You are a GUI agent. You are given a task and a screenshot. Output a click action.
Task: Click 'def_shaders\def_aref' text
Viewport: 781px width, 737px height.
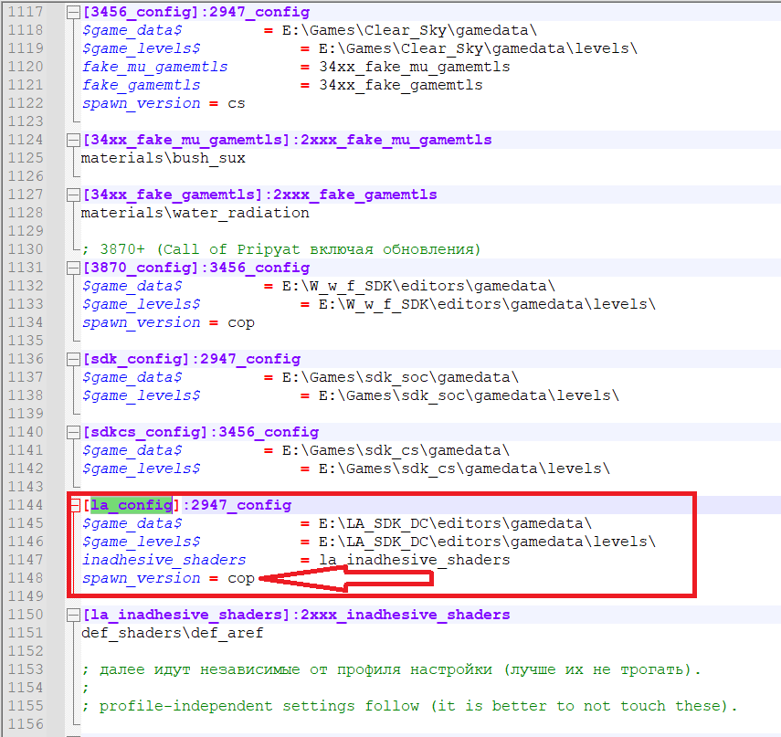(173, 633)
